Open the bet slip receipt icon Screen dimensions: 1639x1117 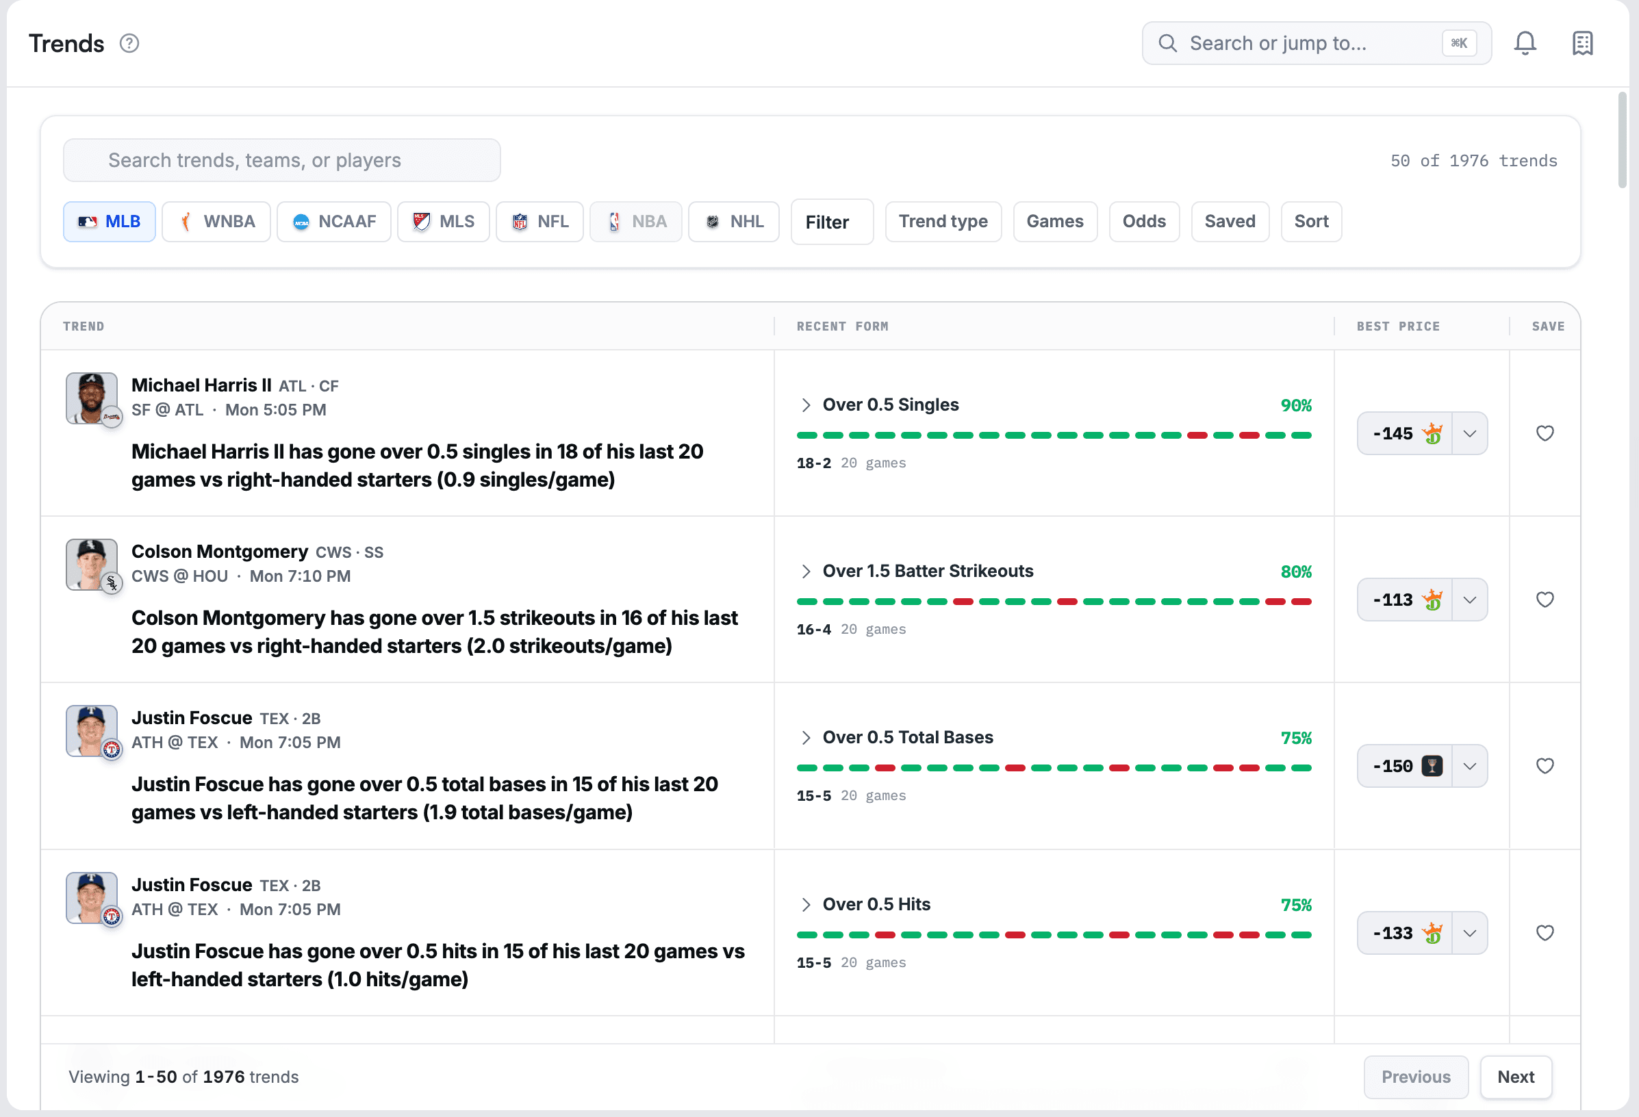(x=1583, y=43)
